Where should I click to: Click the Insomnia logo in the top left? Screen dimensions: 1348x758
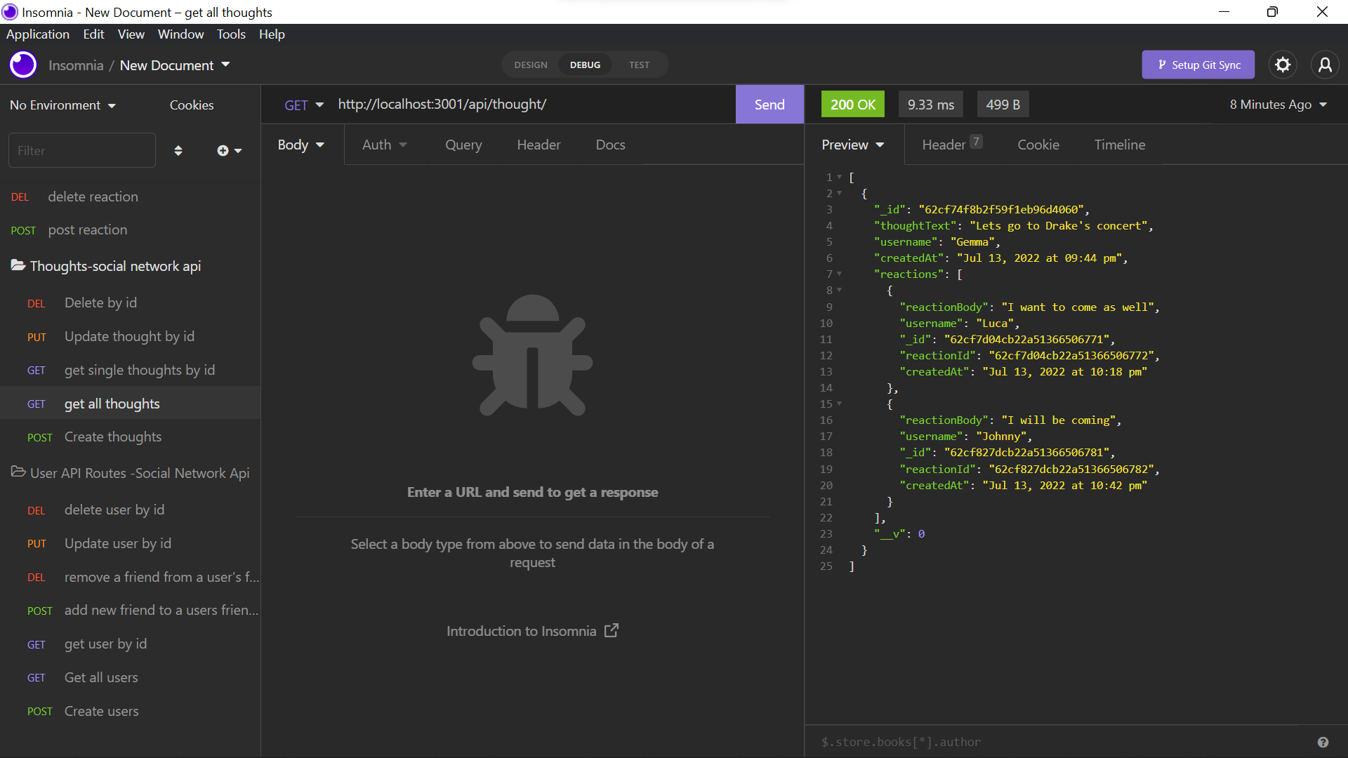tap(22, 65)
